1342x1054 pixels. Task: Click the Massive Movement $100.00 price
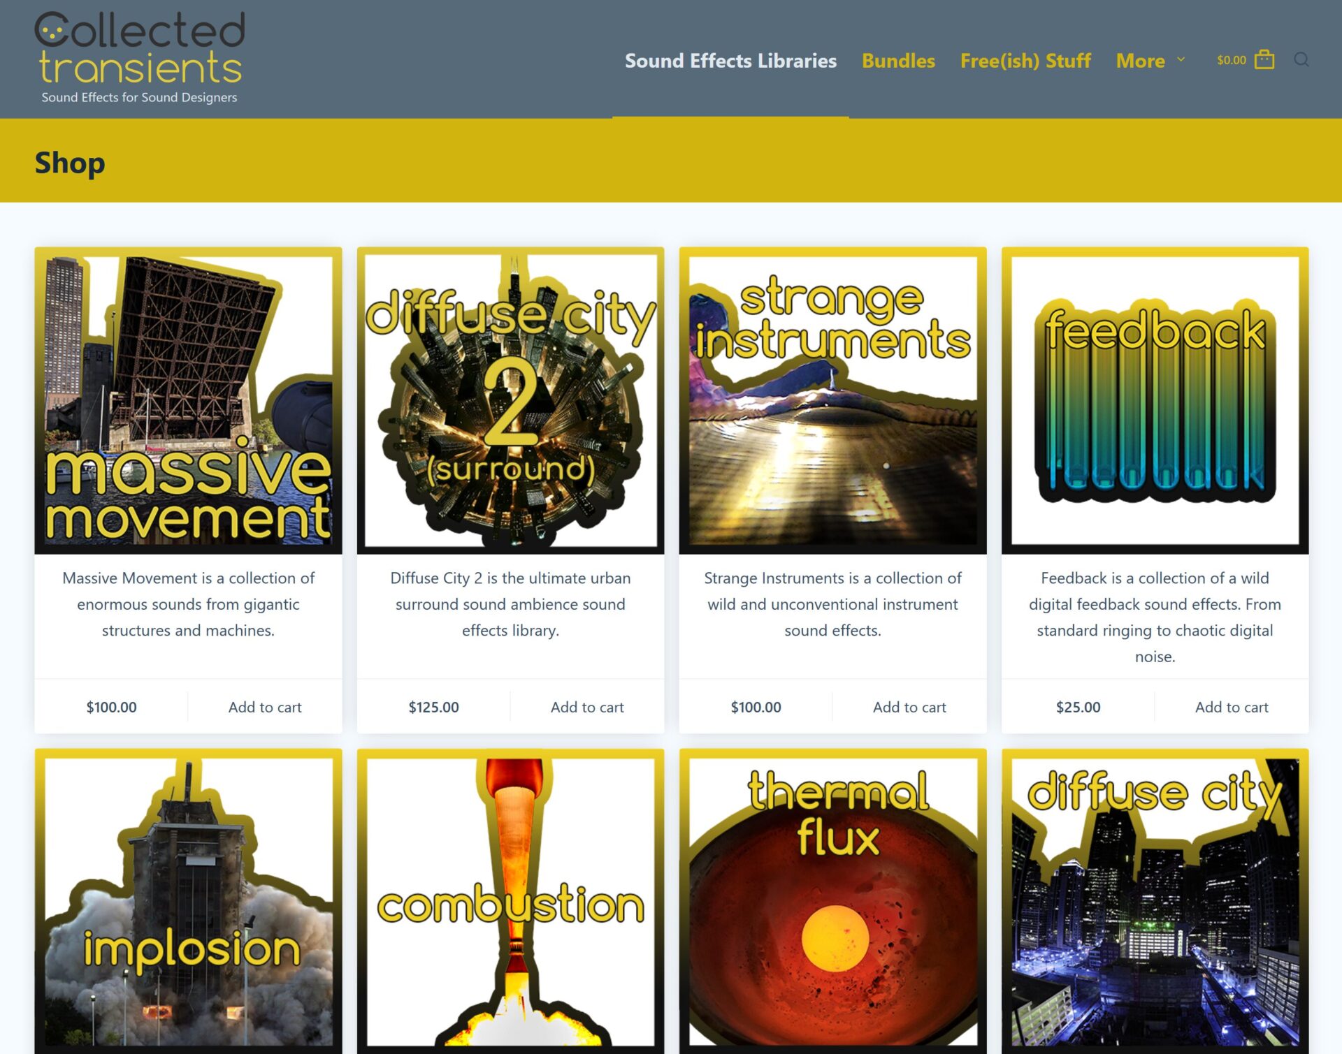111,707
